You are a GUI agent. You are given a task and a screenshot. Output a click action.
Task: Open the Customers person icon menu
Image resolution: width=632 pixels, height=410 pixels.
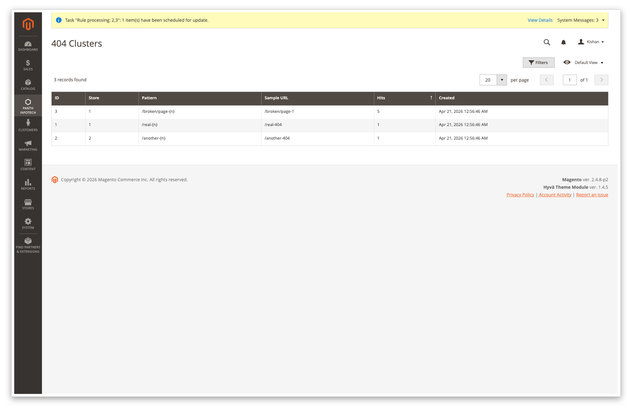click(x=28, y=125)
